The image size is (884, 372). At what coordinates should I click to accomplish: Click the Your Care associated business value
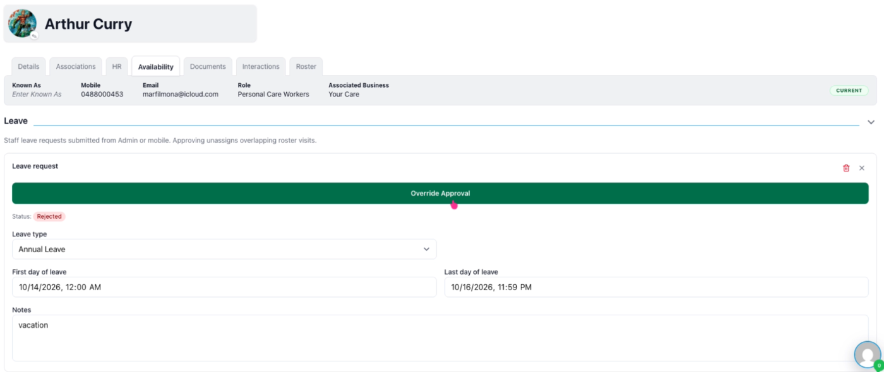pos(343,95)
